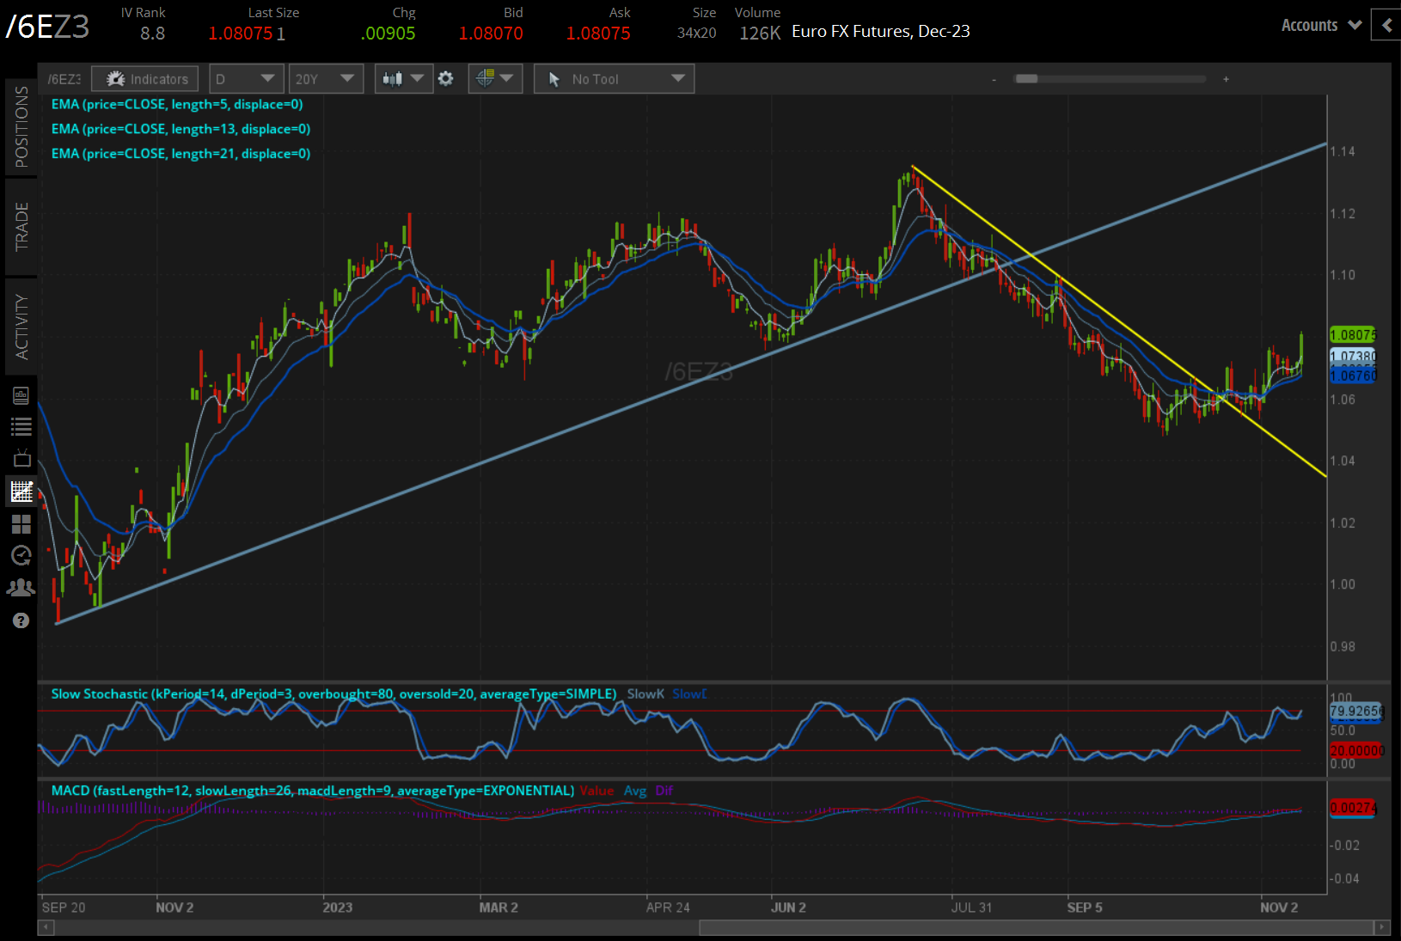The width and height of the screenshot is (1401, 941).
Task: Click the Indicators button
Action: pyautogui.click(x=144, y=78)
